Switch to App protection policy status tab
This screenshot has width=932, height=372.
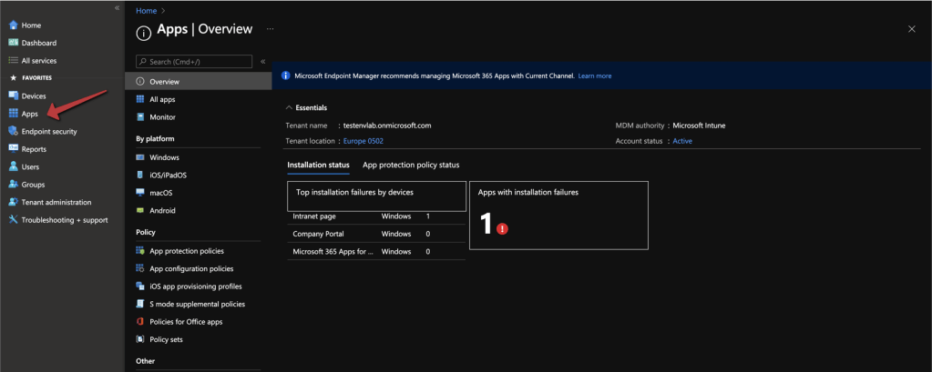(411, 165)
